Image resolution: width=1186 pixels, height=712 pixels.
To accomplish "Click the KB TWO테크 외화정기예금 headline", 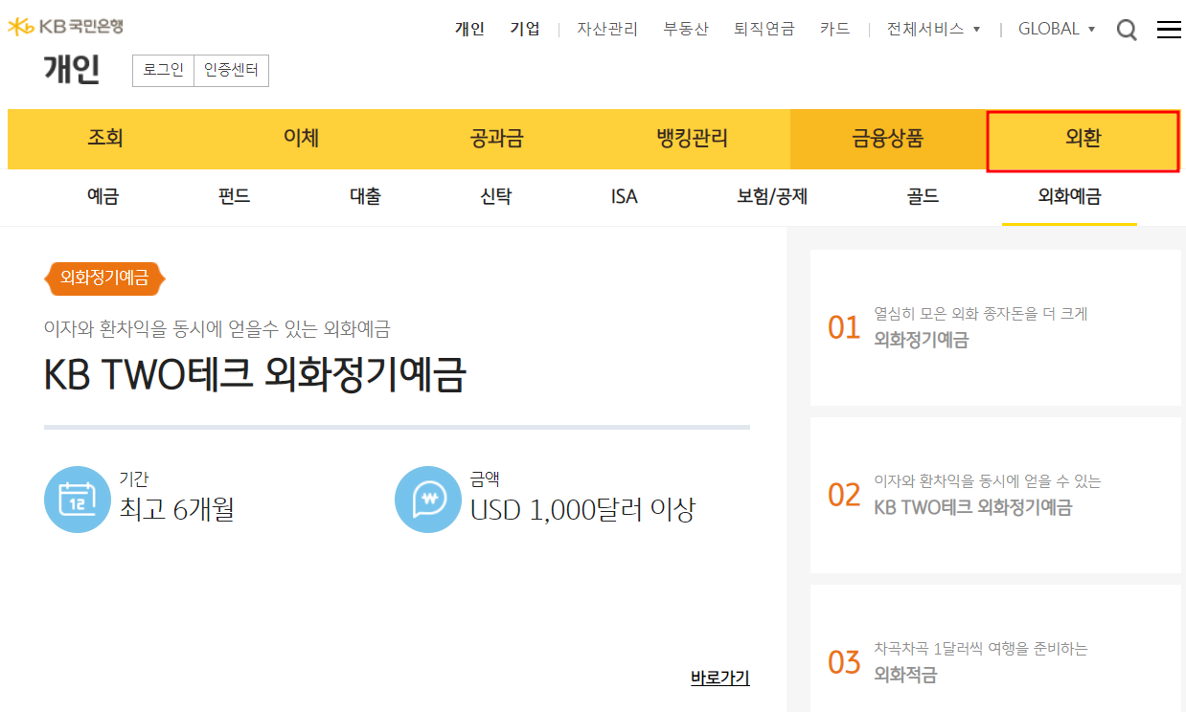I will [255, 375].
